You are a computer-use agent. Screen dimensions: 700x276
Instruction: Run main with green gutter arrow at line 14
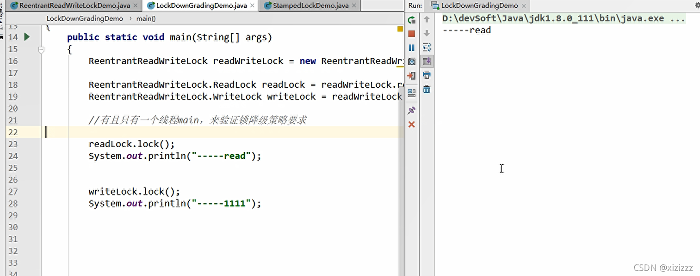(x=27, y=37)
